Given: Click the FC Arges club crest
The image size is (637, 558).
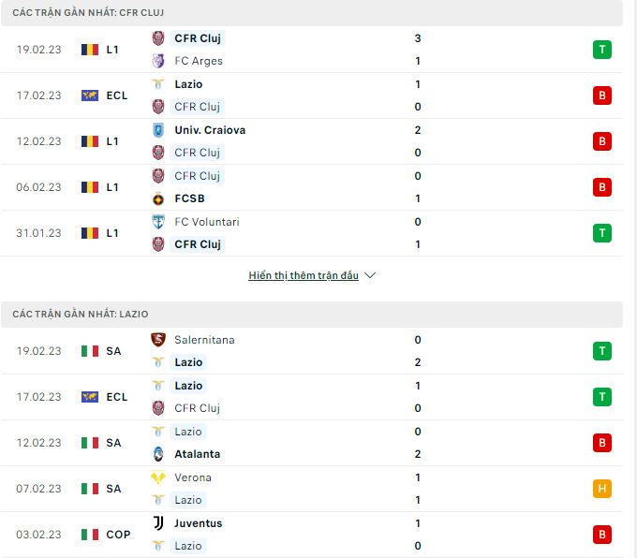Looking at the screenshot, I should 158,61.
